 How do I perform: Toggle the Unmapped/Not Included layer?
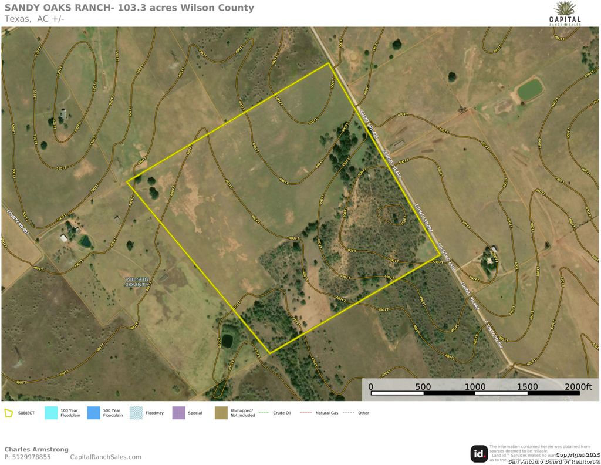[x=222, y=413]
